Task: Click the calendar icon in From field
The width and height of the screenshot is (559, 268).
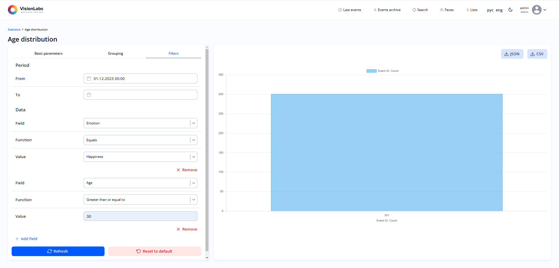Action: click(89, 78)
